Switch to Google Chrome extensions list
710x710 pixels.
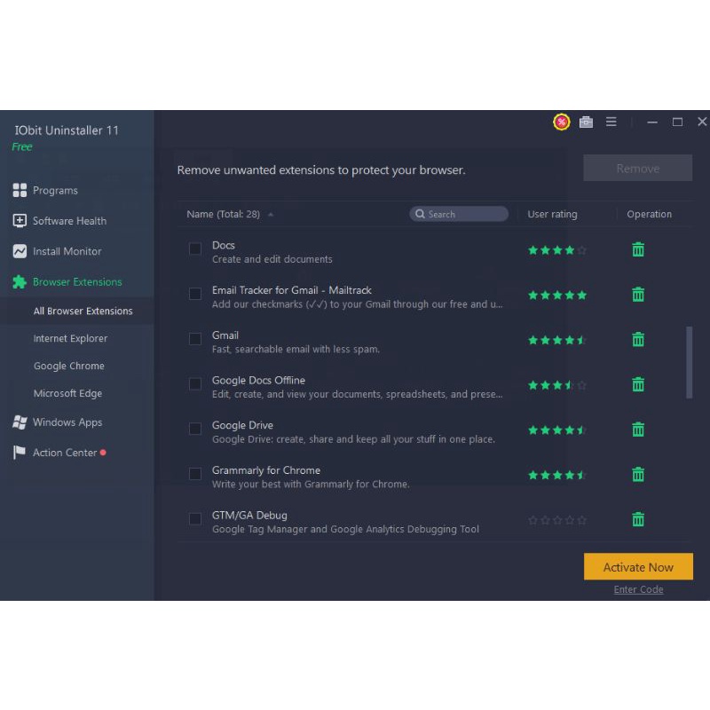tap(69, 367)
